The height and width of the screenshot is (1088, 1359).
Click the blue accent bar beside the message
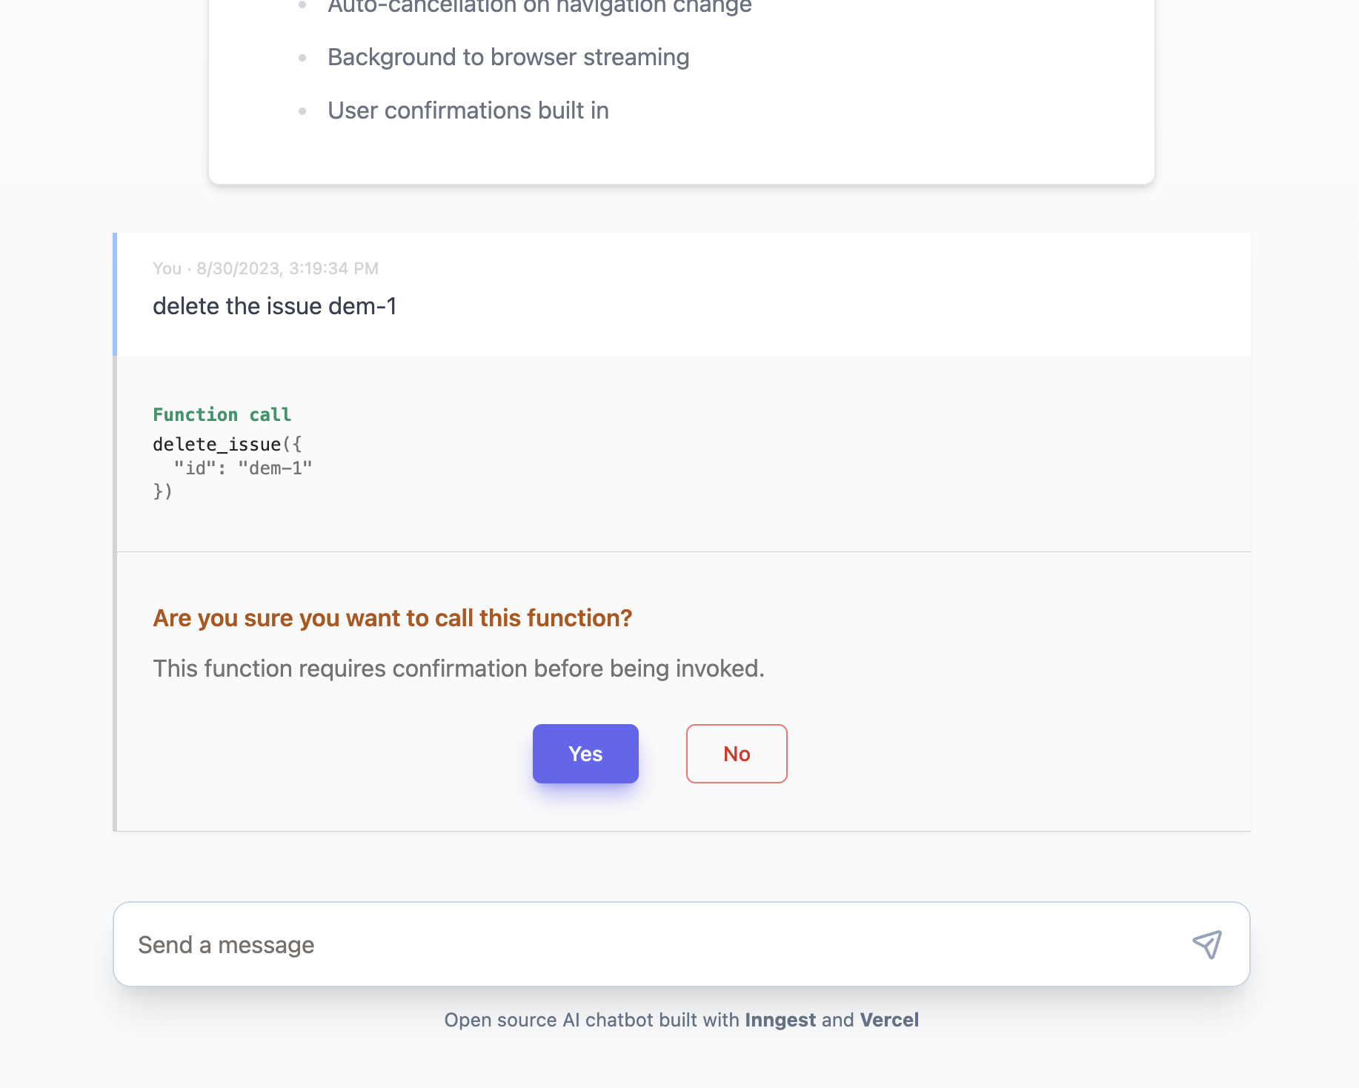[116, 293]
